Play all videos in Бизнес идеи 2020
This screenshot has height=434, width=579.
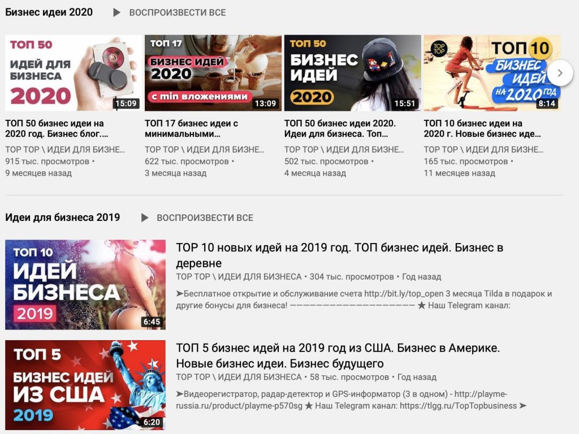[177, 12]
